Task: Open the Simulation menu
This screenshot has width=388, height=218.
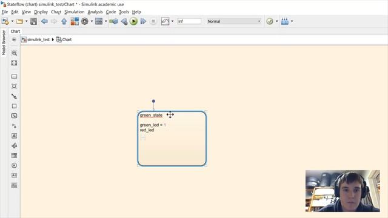Action: 74,12
